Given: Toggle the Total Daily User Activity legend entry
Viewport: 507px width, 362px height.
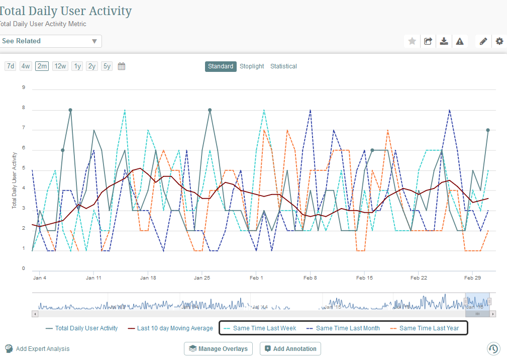Looking at the screenshot, I should 82,328.
